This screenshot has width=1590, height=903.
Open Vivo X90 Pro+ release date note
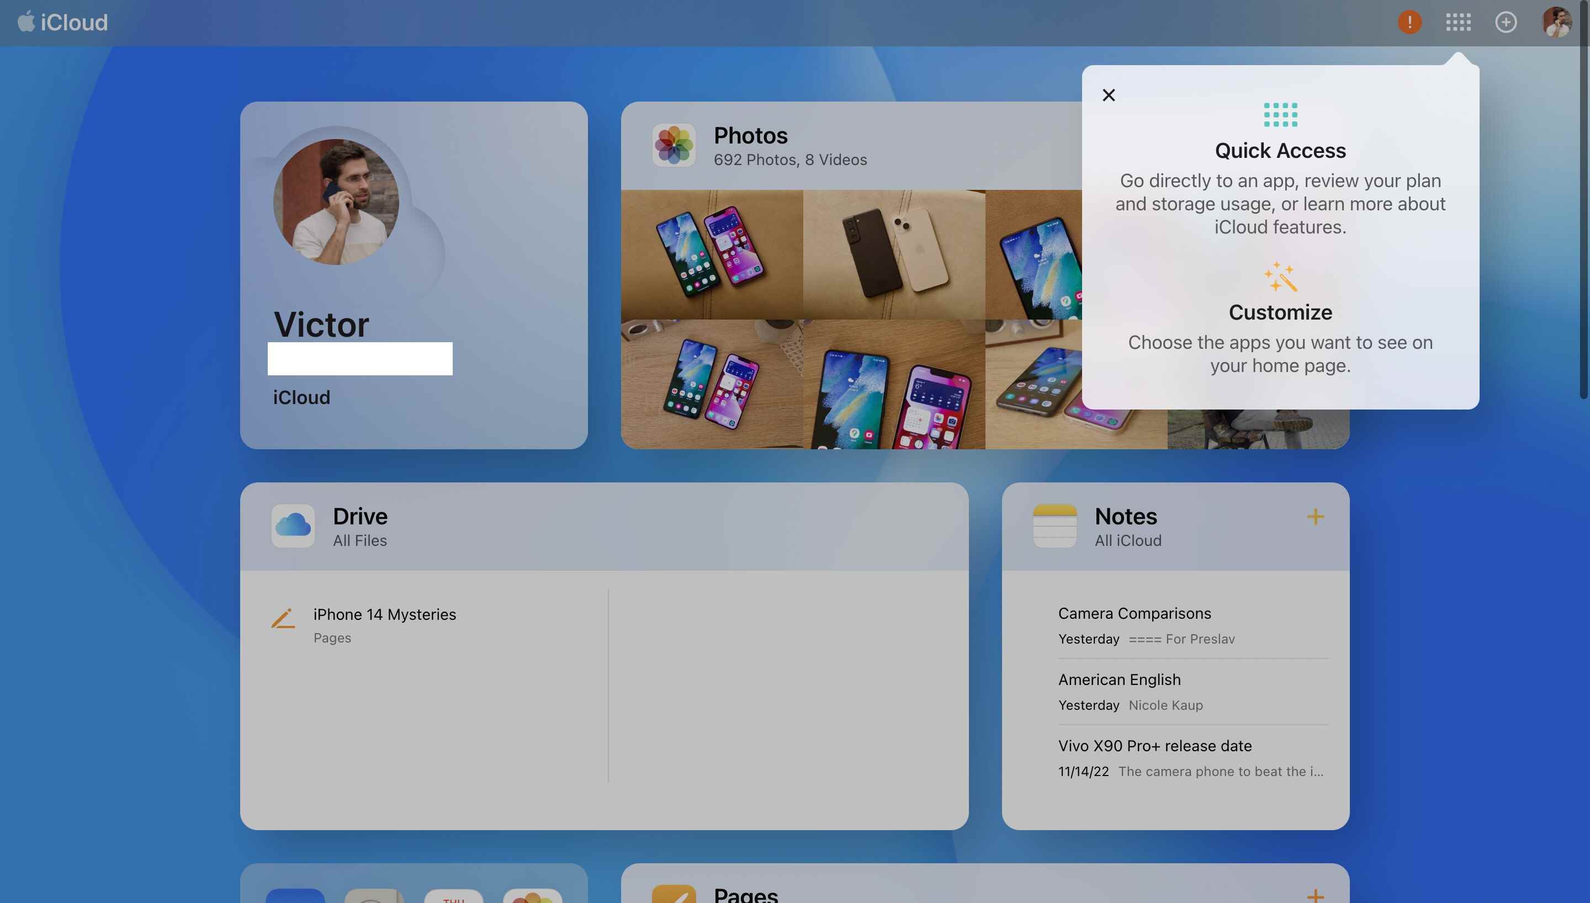(1193, 758)
